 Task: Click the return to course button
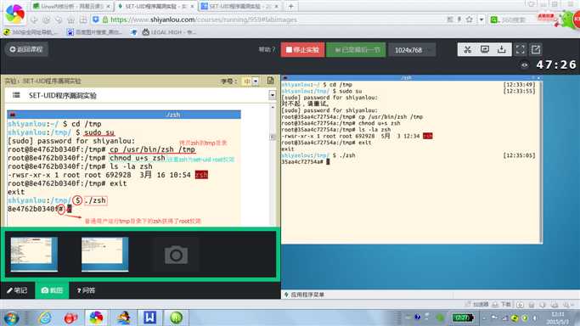pos(25,49)
